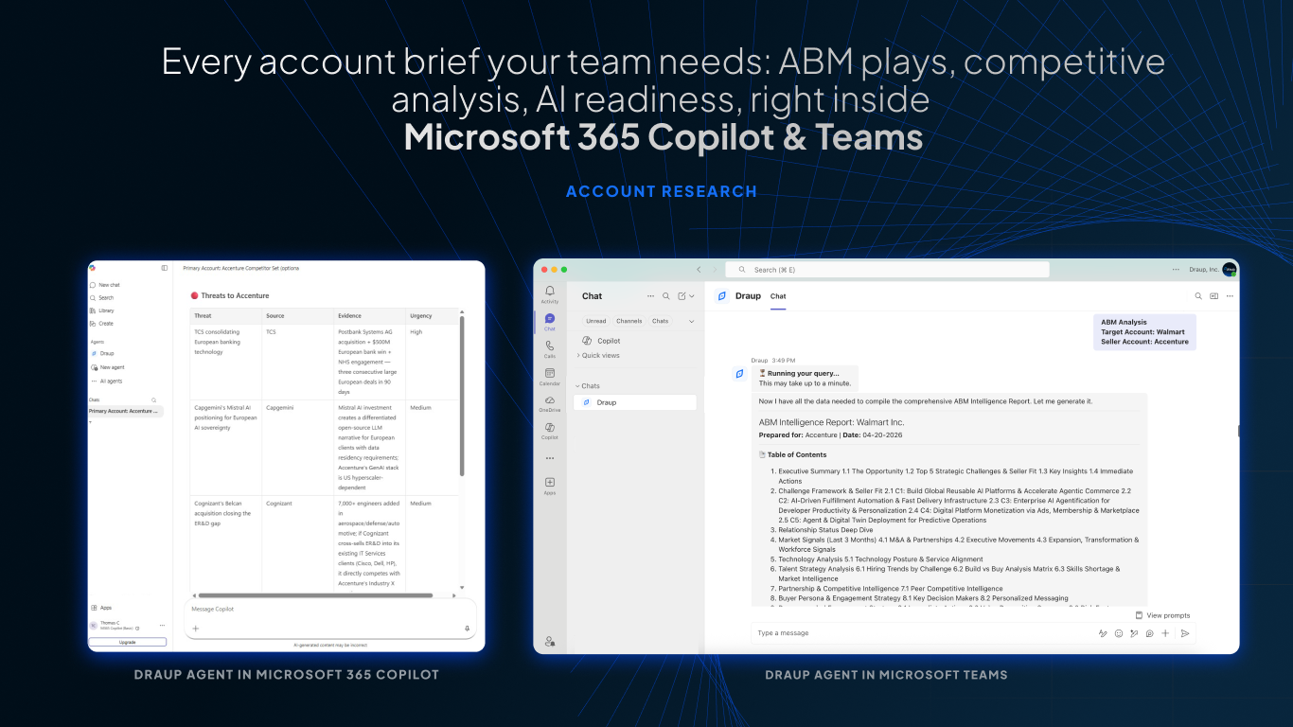Click the people icon at Teams rail bottom
Viewport: 1293px width, 727px height.
[x=550, y=641]
